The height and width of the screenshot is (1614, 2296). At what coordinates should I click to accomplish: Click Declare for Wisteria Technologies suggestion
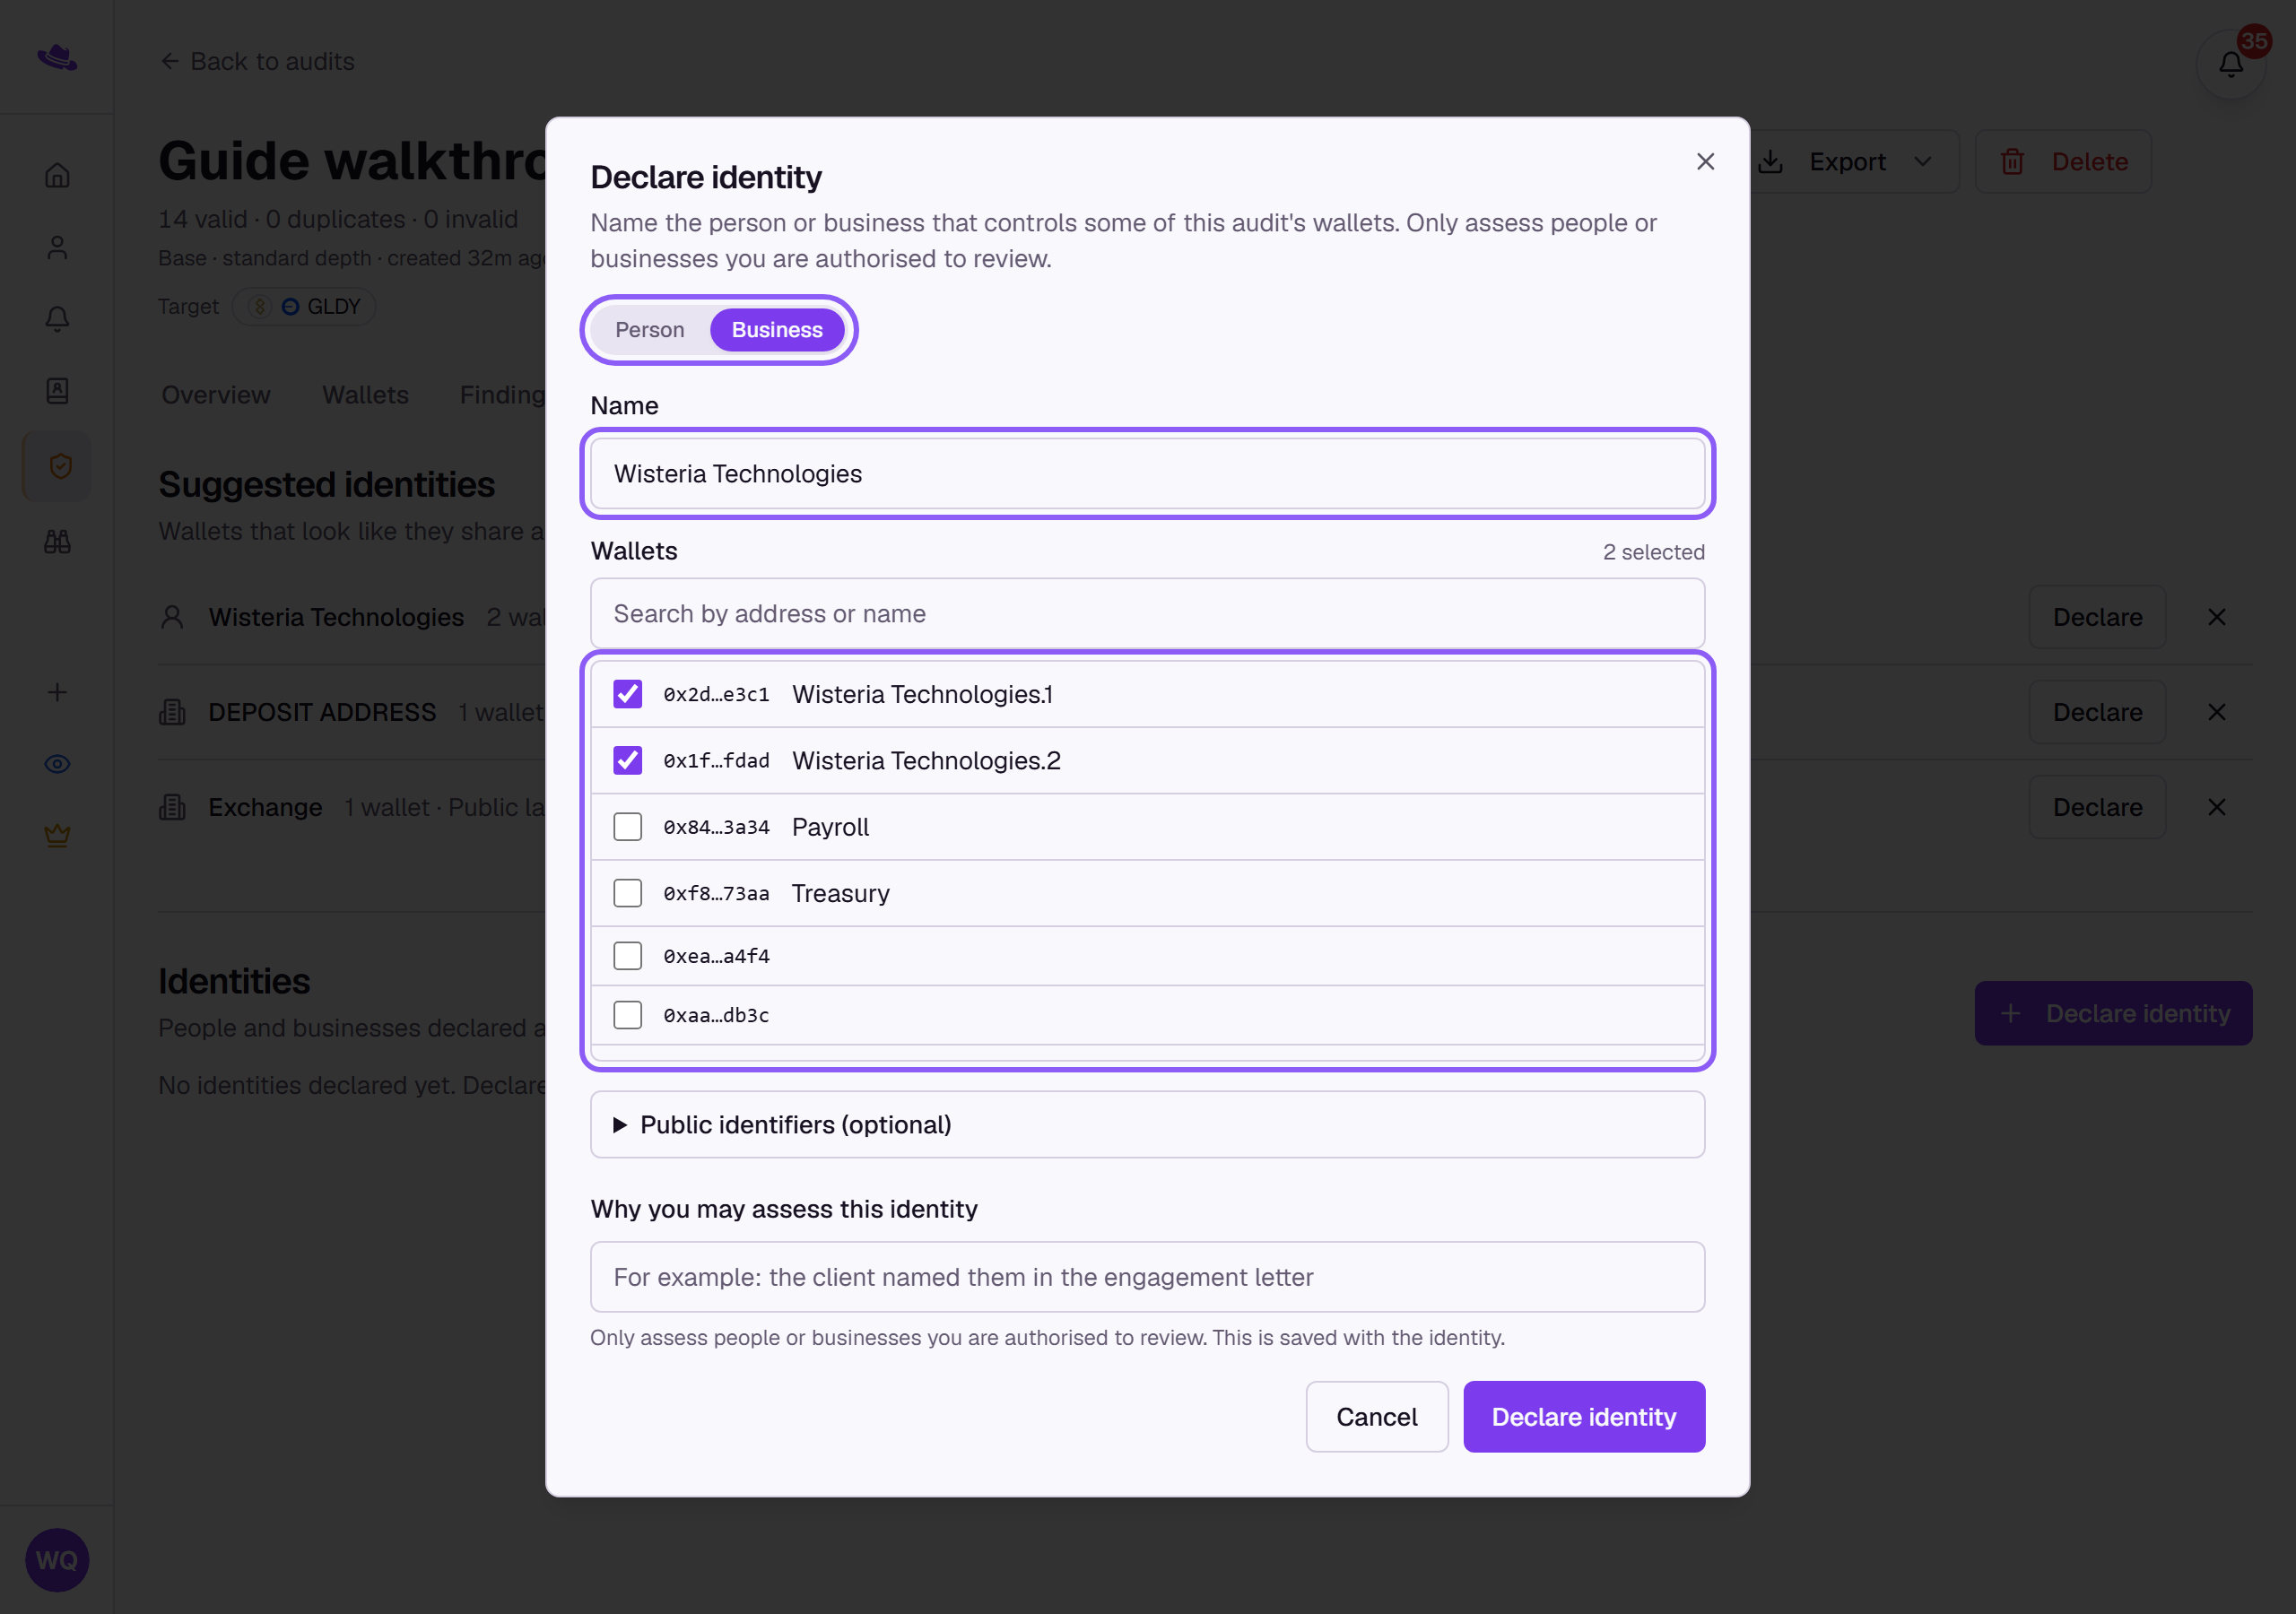(x=2097, y=617)
